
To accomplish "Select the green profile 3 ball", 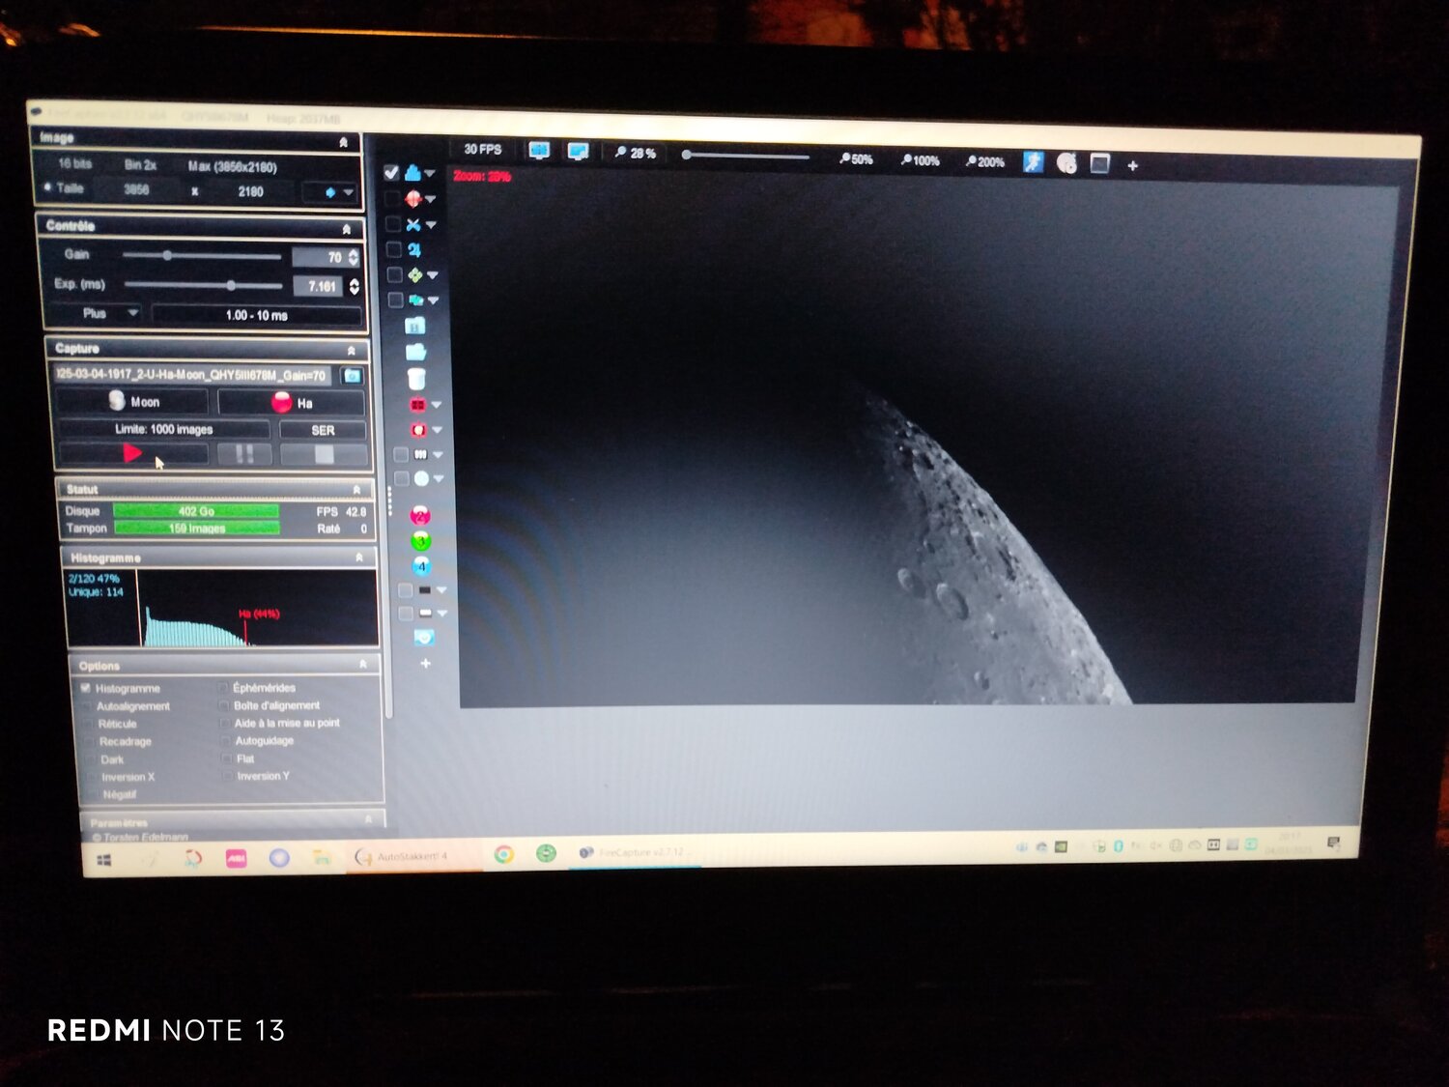I will 421,541.
